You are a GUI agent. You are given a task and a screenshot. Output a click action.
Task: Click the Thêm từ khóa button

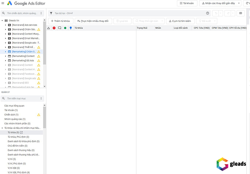[x=60, y=21]
